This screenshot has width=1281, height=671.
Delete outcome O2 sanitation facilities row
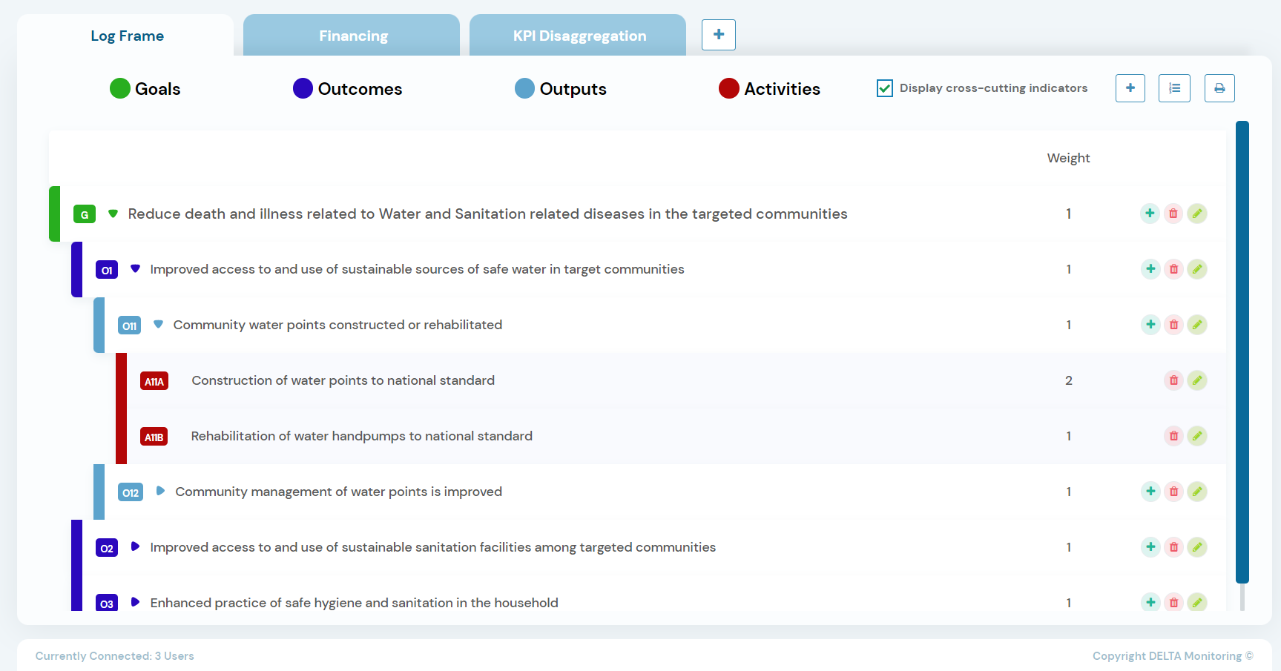tap(1173, 547)
